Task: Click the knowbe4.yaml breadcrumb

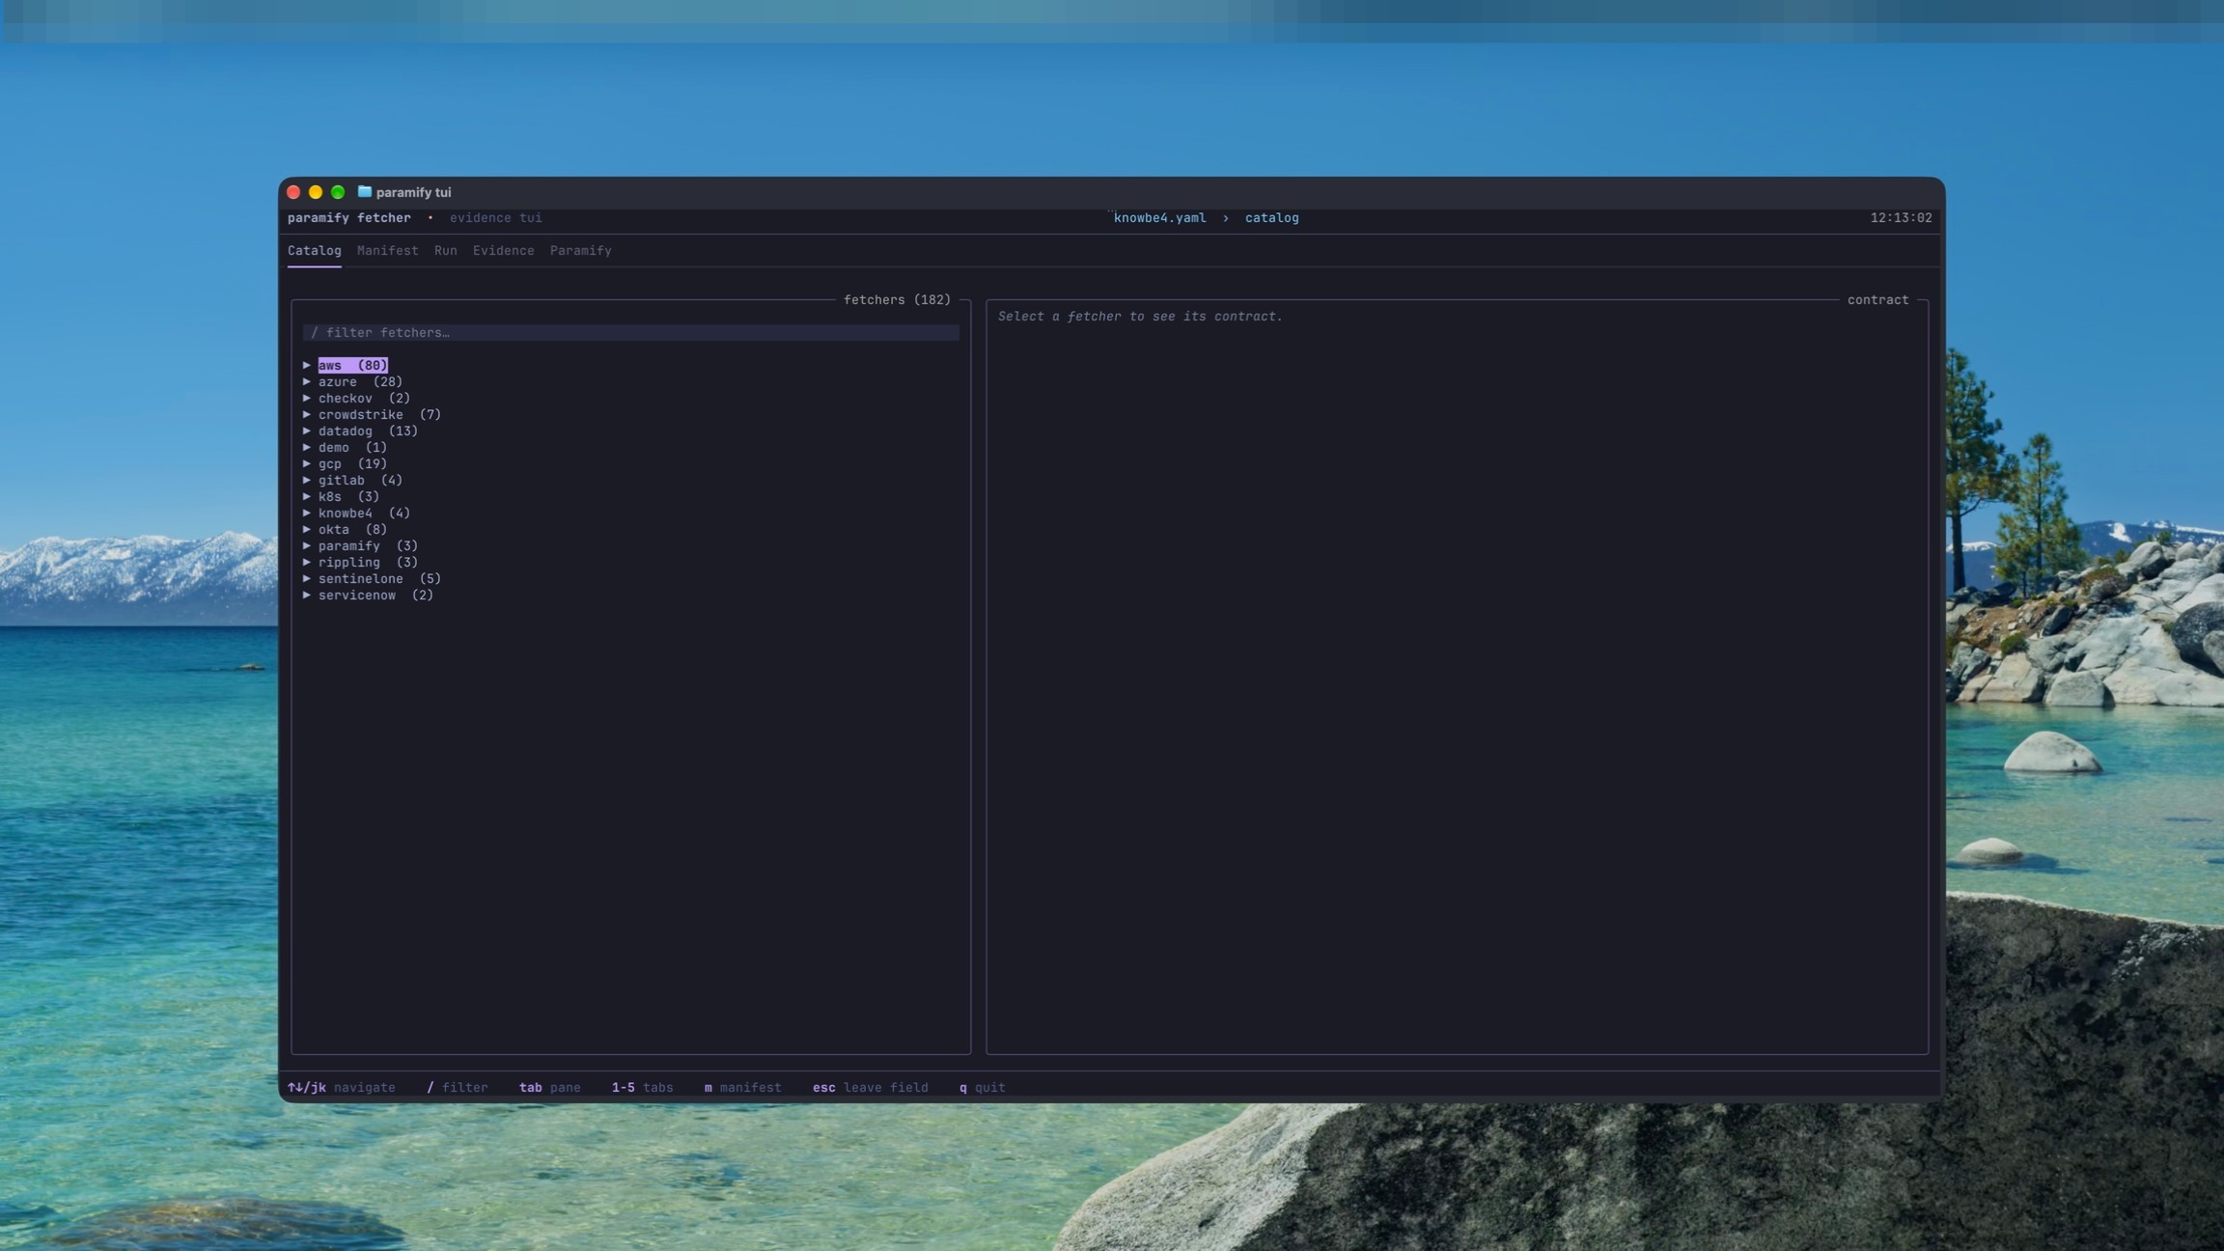Action: (x=1159, y=217)
